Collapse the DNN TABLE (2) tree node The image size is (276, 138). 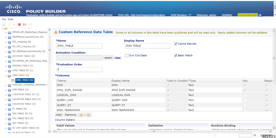click(x=6, y=76)
